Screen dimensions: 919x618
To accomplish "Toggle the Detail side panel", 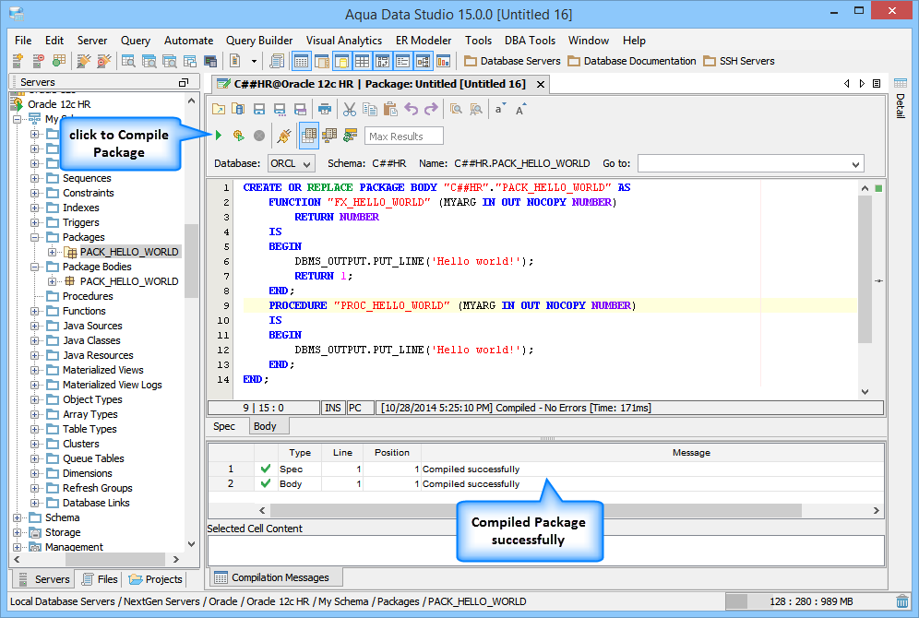I will (x=900, y=106).
